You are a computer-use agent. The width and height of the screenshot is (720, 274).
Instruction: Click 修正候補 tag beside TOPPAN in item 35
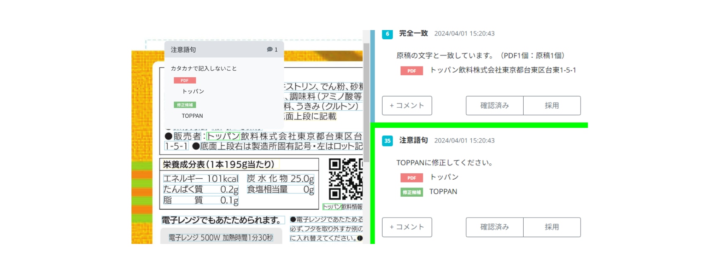[411, 192]
